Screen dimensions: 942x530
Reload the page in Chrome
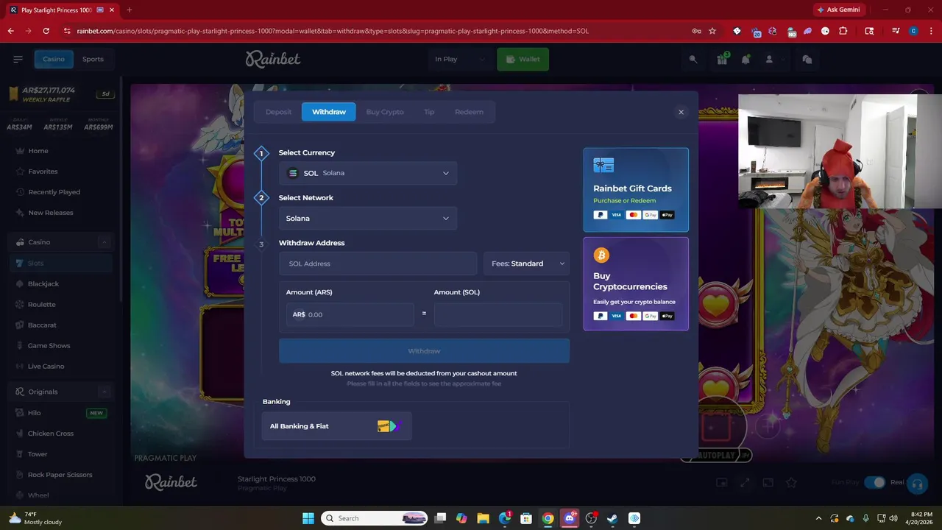(x=46, y=31)
